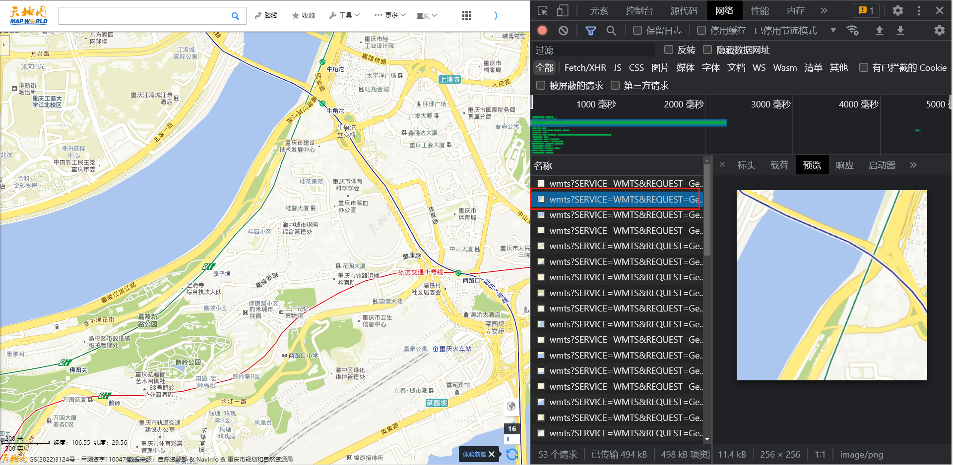
Task: Click 路线 route button
Action: tap(266, 15)
